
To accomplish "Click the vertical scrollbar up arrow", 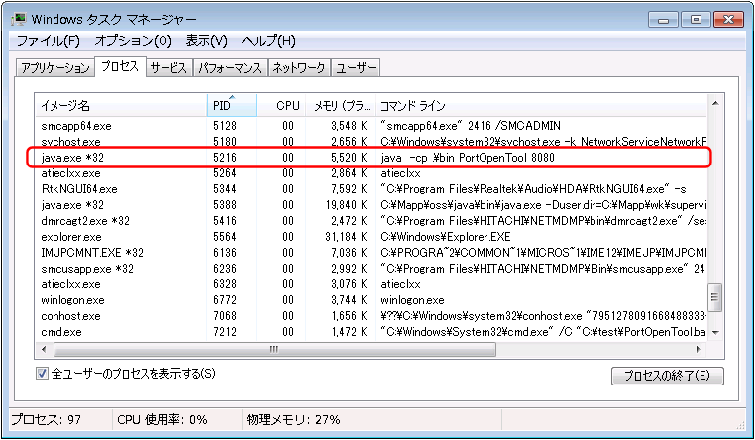I will [715, 103].
